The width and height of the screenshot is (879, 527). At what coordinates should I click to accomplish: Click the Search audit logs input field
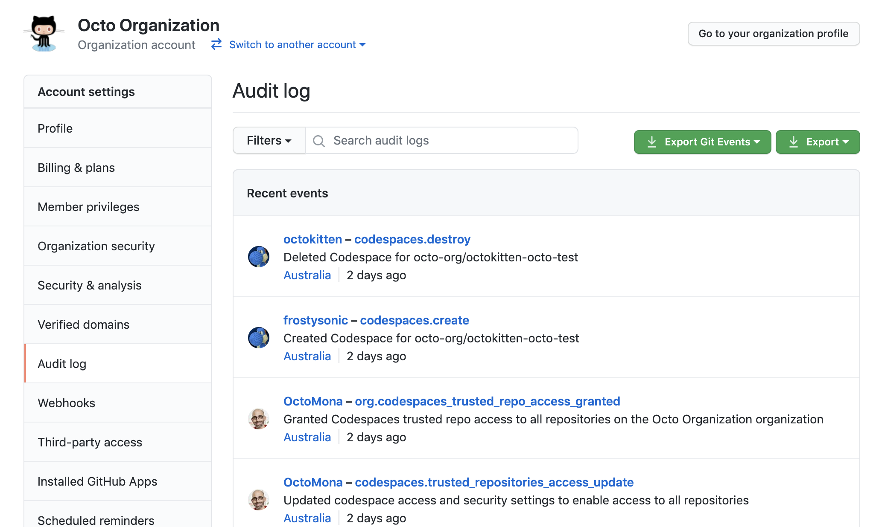441,141
